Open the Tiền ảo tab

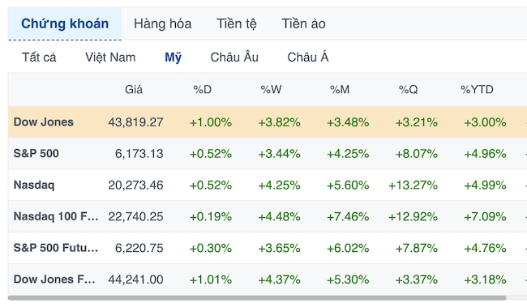coord(303,23)
